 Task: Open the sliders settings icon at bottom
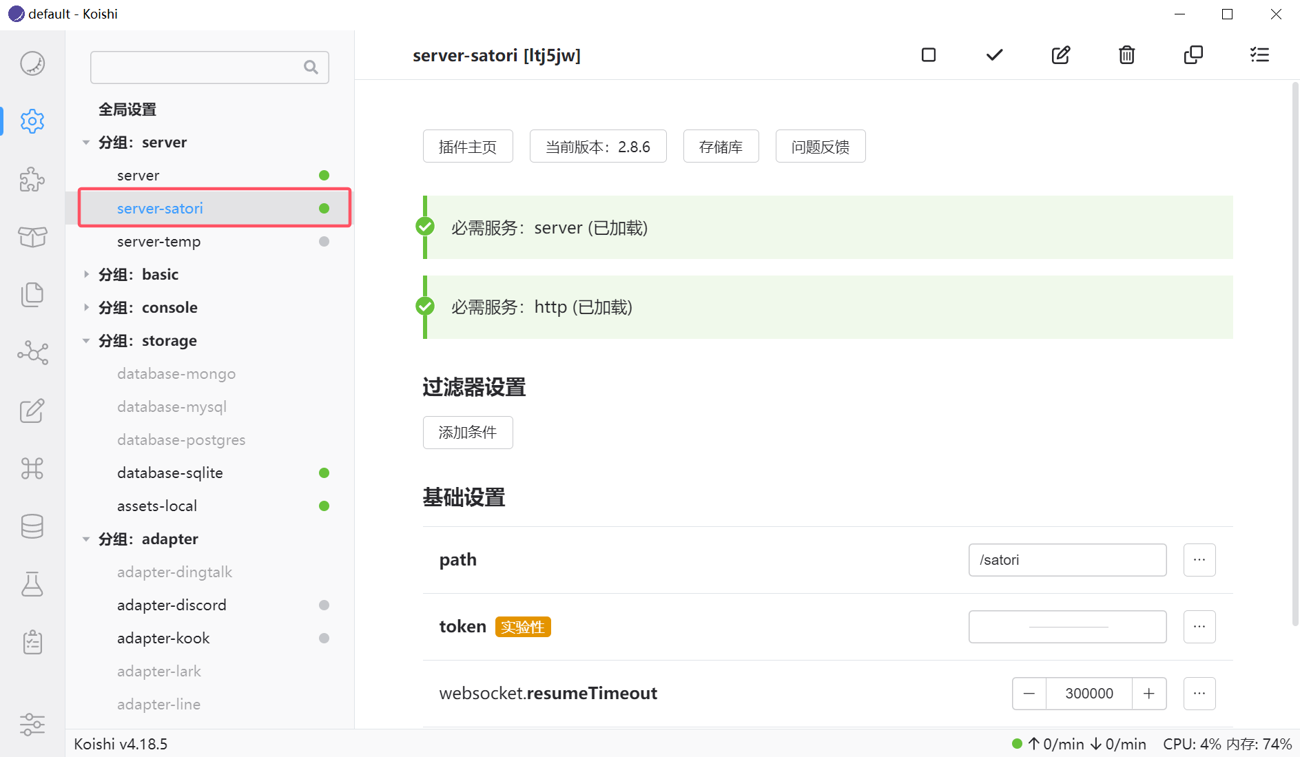point(32,725)
